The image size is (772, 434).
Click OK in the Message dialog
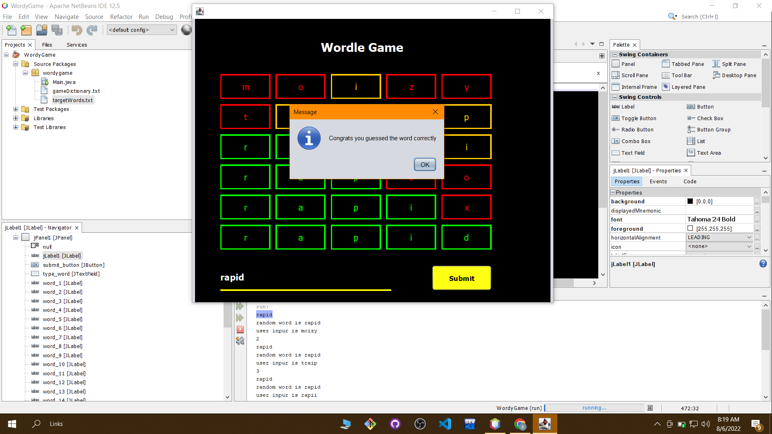click(425, 164)
